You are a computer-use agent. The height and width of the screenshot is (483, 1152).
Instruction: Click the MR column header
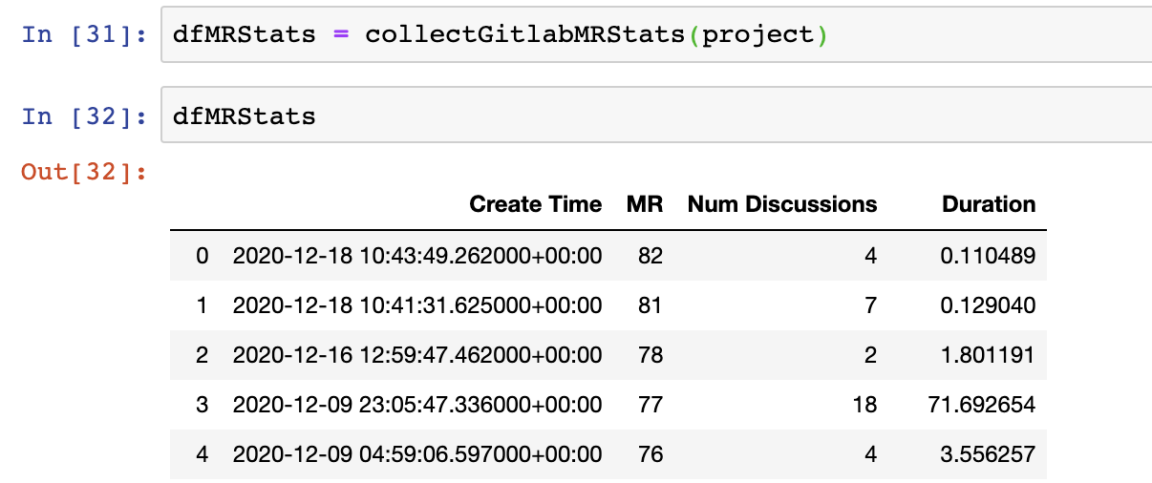[645, 204]
